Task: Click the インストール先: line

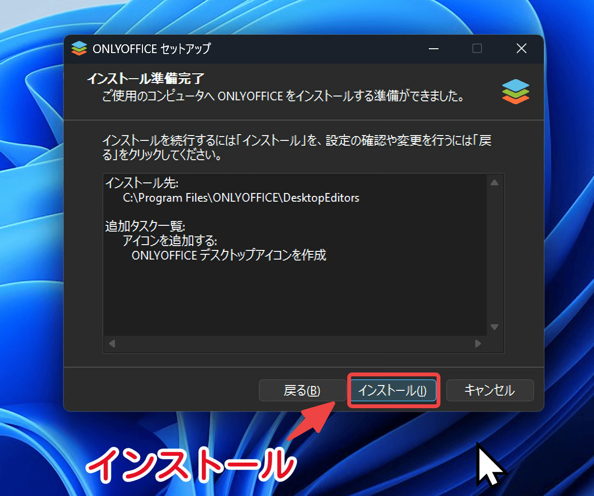Action: click(142, 183)
